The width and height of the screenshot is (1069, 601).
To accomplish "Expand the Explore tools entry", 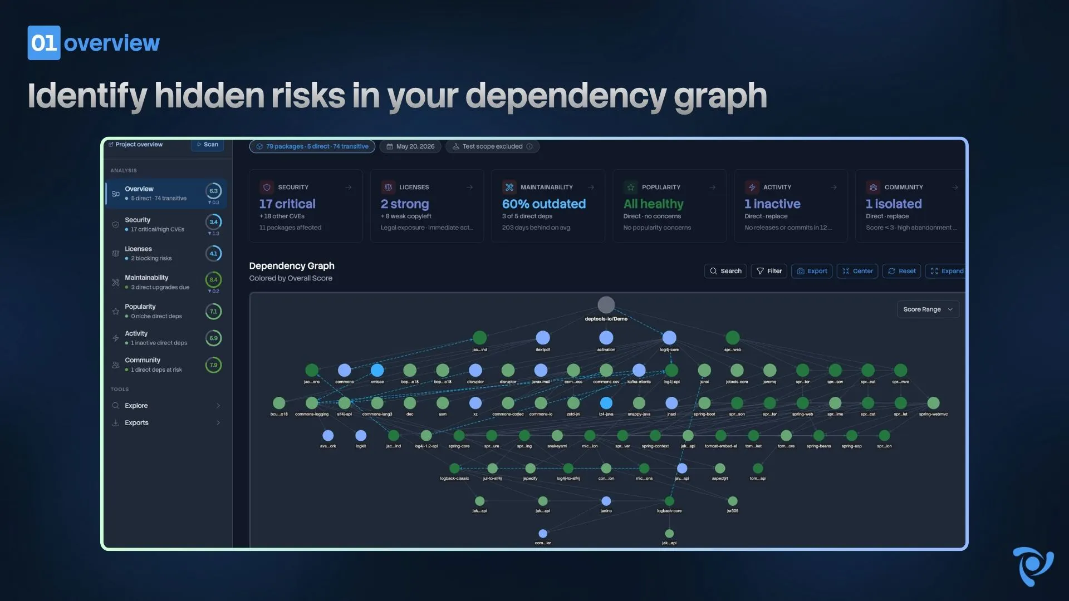I will pos(166,406).
